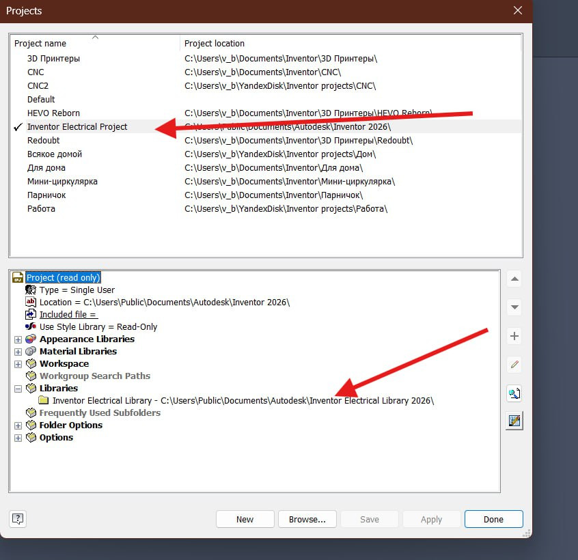Click the Libraries folder icon
This screenshot has width=578, height=560.
pos(31,388)
